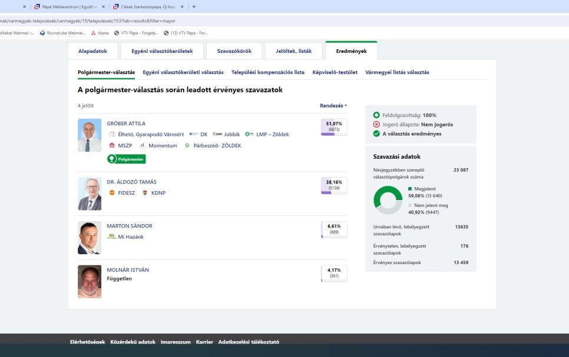Screen dimensions: 569x357
Task: Click the Képviselő-testület link
Action: pos(335,72)
